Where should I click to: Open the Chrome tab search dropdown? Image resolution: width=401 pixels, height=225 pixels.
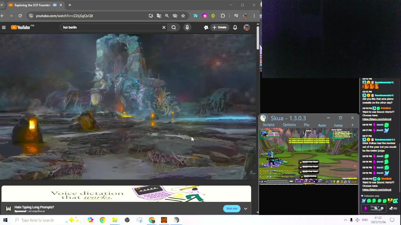(2, 5)
